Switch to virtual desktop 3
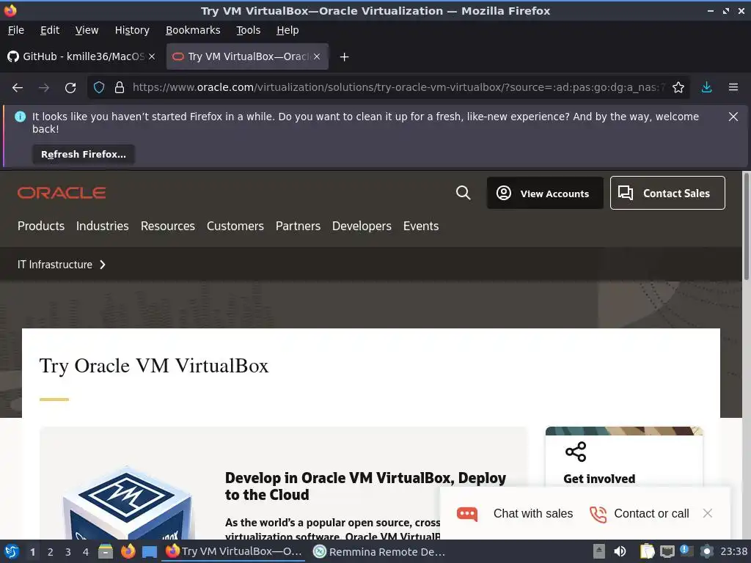Viewport: 751px width, 563px height. coord(68,552)
